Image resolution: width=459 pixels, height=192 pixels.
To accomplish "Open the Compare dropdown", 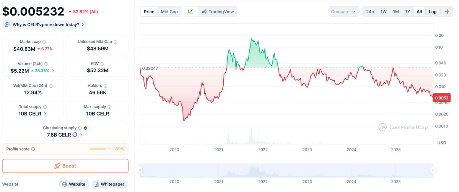I will click(343, 11).
